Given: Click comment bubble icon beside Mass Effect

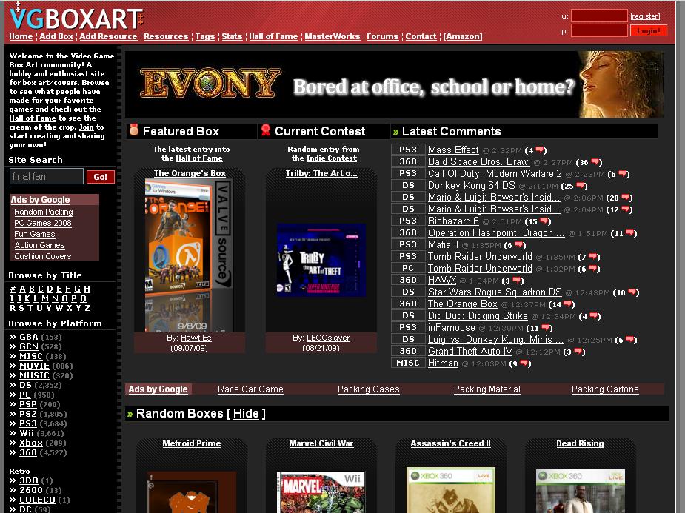Looking at the screenshot, I should [540, 150].
